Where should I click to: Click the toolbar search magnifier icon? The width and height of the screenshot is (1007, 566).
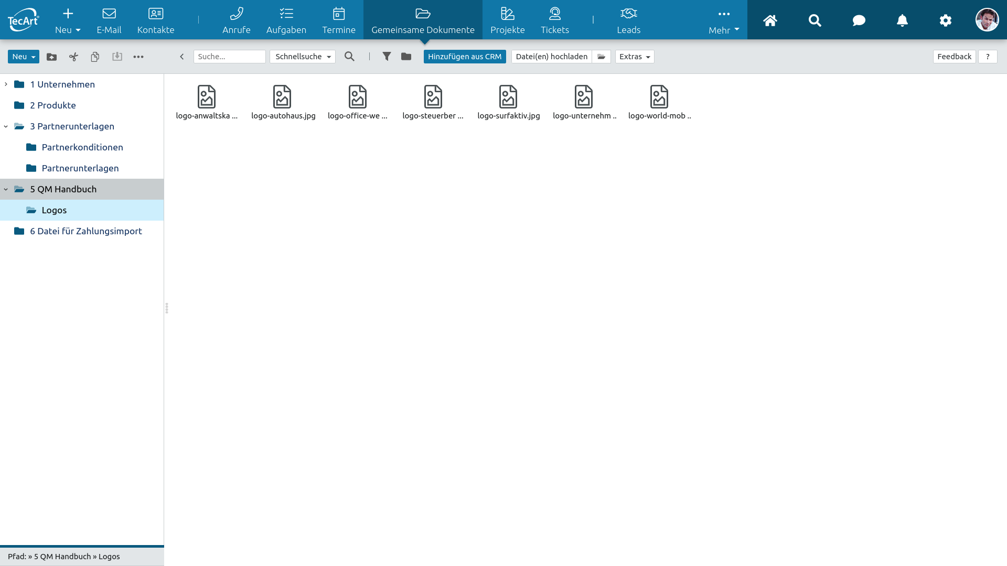coord(349,57)
